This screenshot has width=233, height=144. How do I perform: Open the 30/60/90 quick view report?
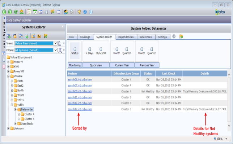[101, 51]
